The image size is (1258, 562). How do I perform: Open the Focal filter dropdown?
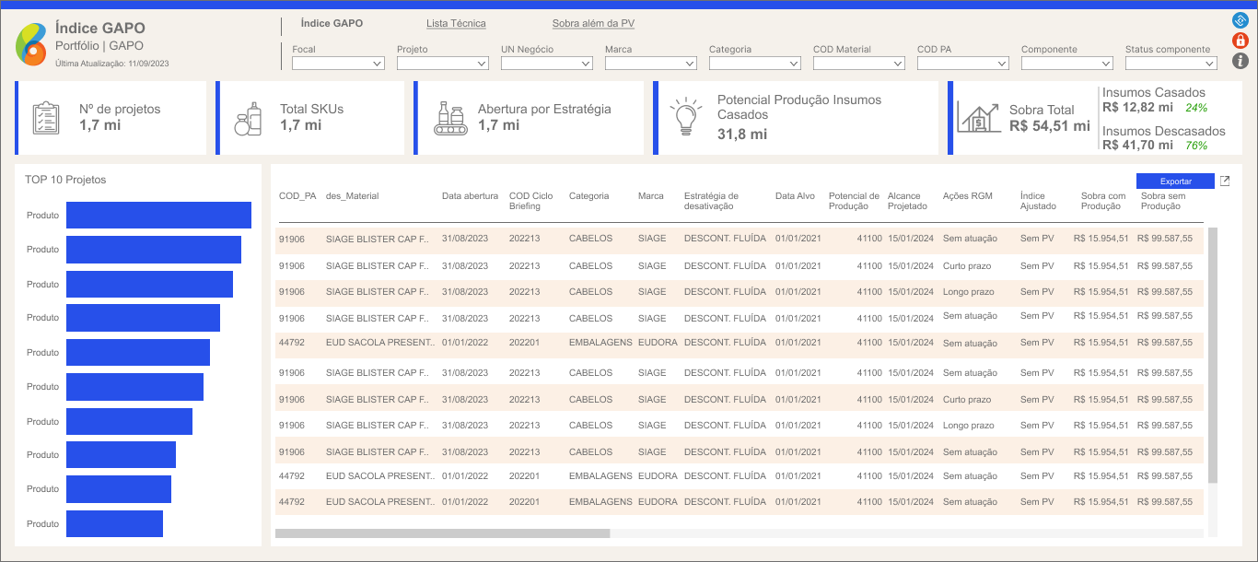(x=338, y=64)
